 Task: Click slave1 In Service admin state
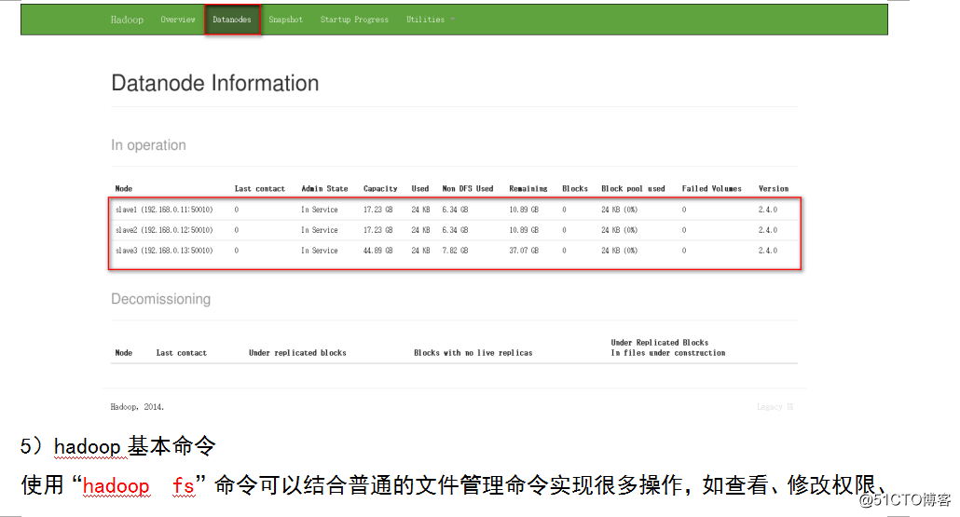tap(319, 210)
